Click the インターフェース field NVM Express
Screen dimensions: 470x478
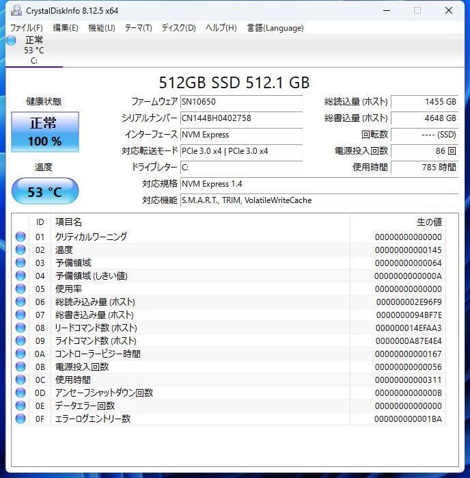point(241,135)
